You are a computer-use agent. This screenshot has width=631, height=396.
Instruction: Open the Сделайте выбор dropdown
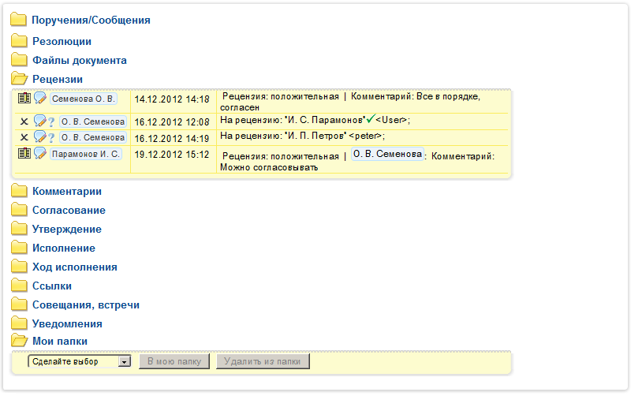click(79, 361)
